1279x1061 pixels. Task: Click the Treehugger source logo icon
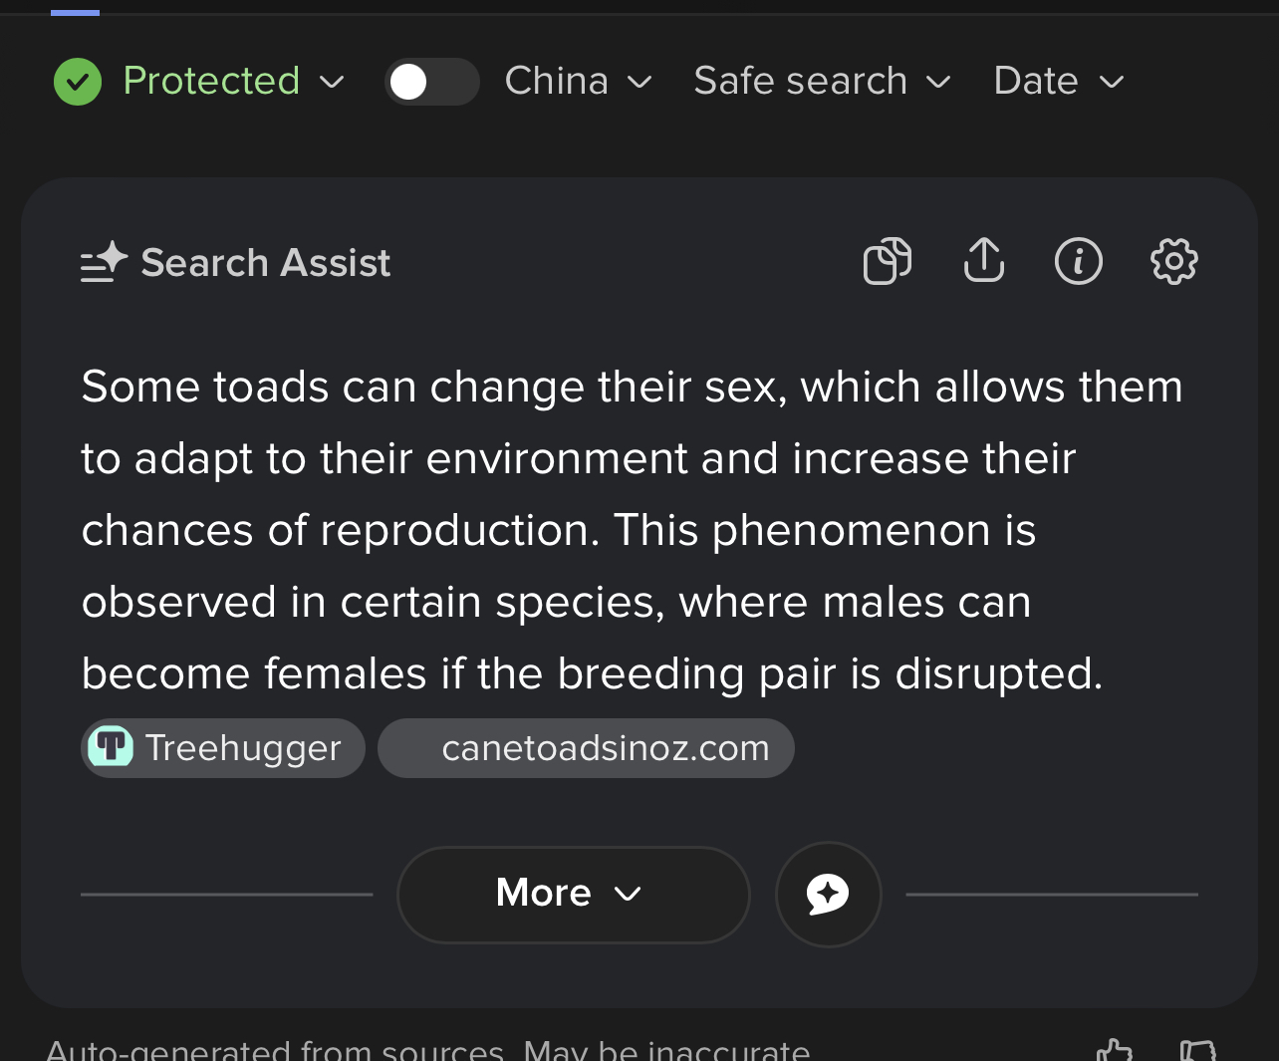click(111, 747)
